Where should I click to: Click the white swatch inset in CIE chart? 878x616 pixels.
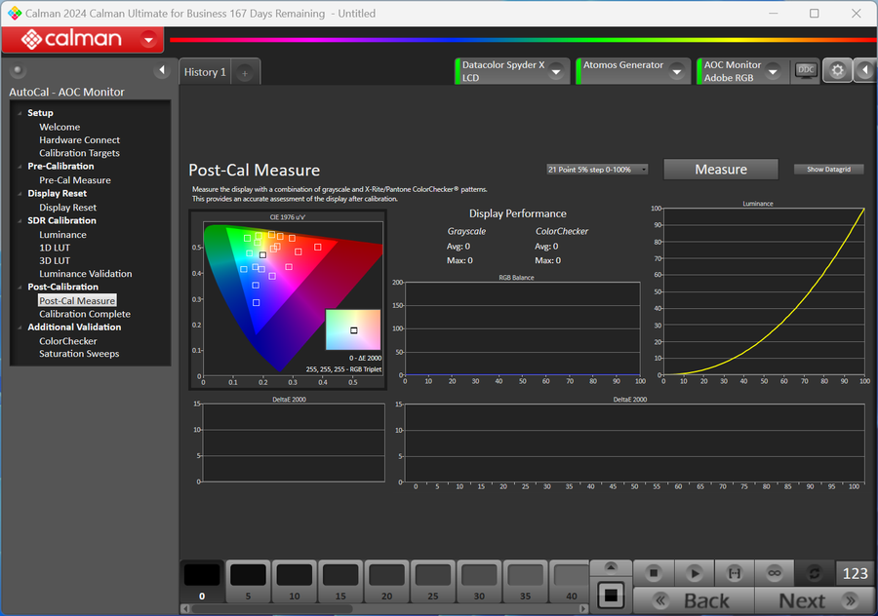click(x=353, y=330)
